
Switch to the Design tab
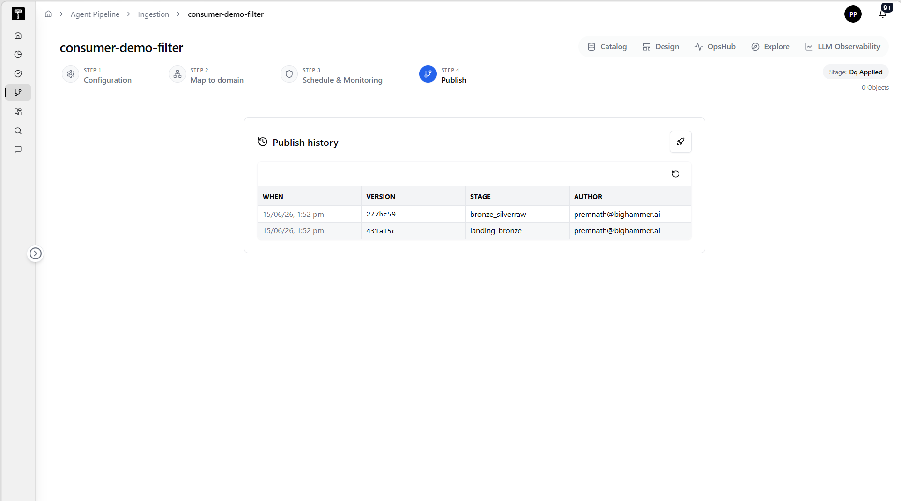click(661, 46)
